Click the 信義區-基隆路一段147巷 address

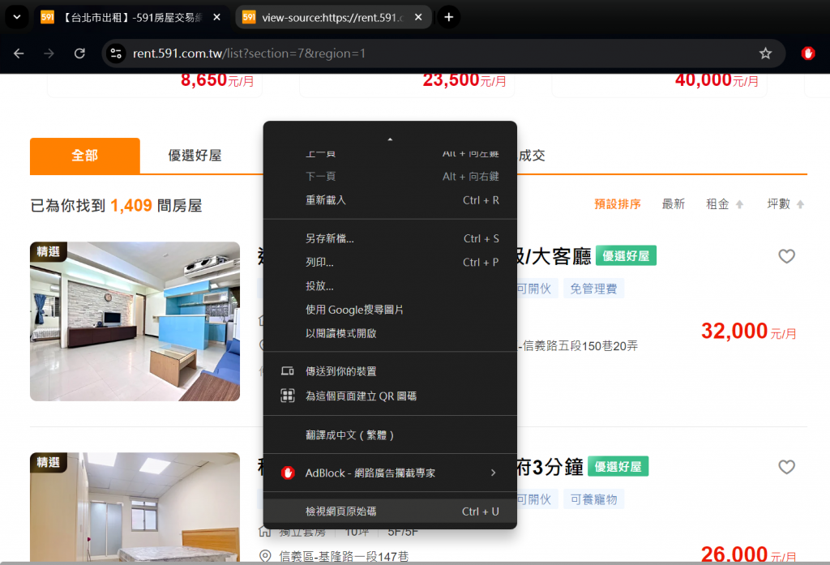[344, 557]
